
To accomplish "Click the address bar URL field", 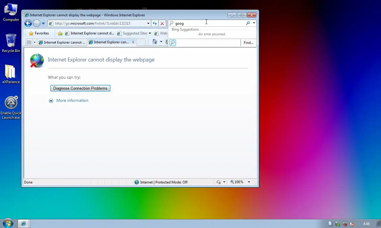I will [x=100, y=23].
